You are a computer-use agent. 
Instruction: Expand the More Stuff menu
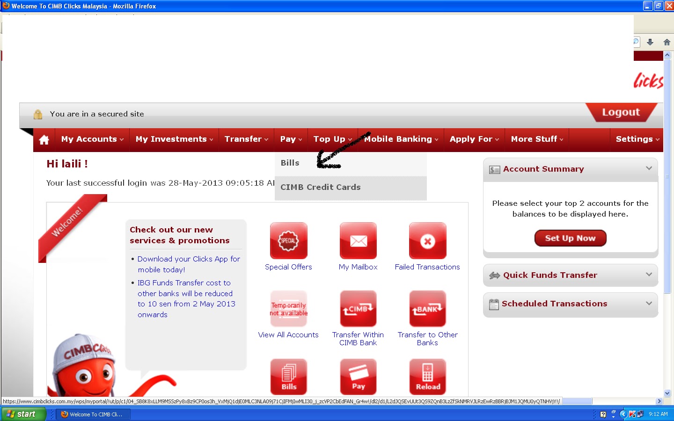(537, 139)
